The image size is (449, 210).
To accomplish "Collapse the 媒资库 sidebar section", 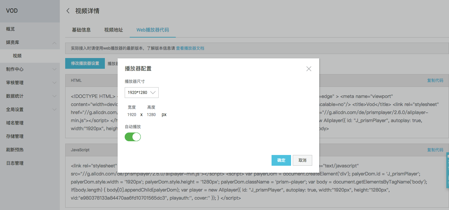I will [30, 43].
